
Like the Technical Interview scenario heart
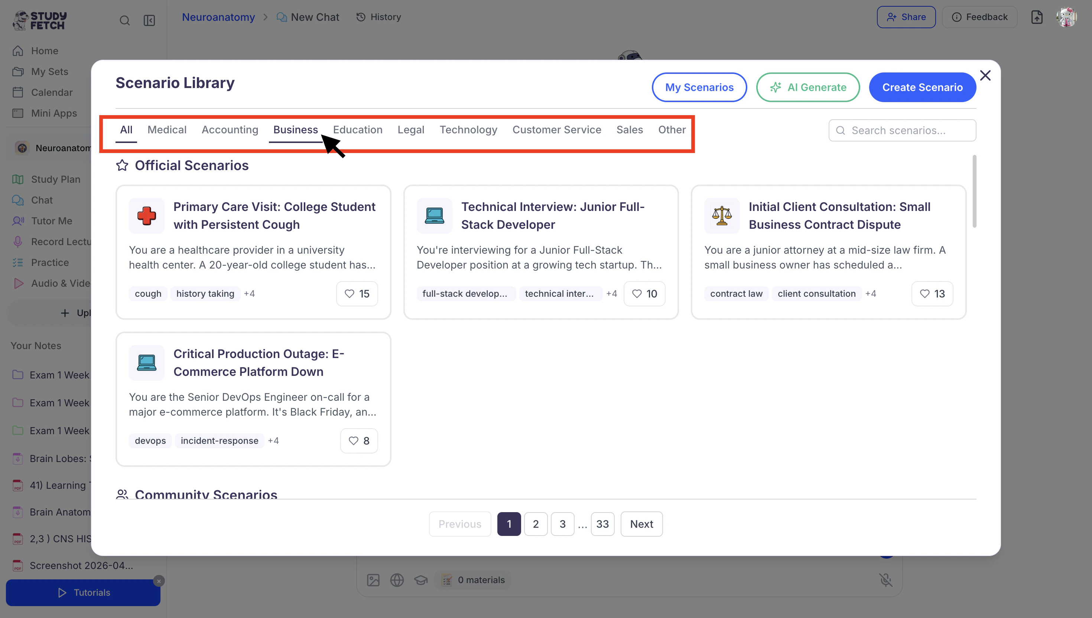(x=644, y=294)
